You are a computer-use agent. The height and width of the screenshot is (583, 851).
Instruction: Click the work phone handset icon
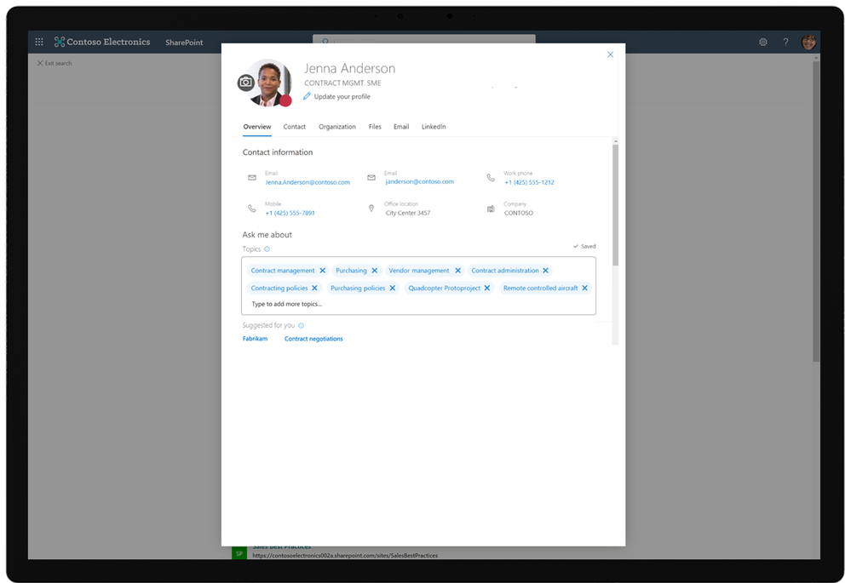point(491,177)
